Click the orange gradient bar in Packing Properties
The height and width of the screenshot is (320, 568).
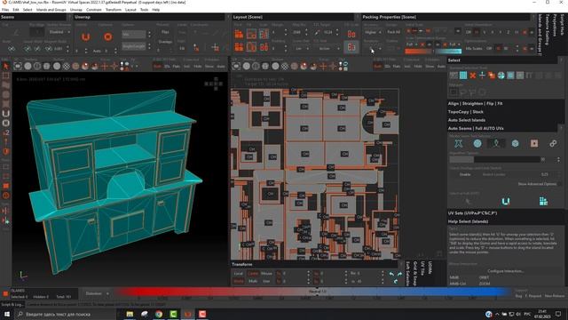pyautogui.click(x=418, y=52)
